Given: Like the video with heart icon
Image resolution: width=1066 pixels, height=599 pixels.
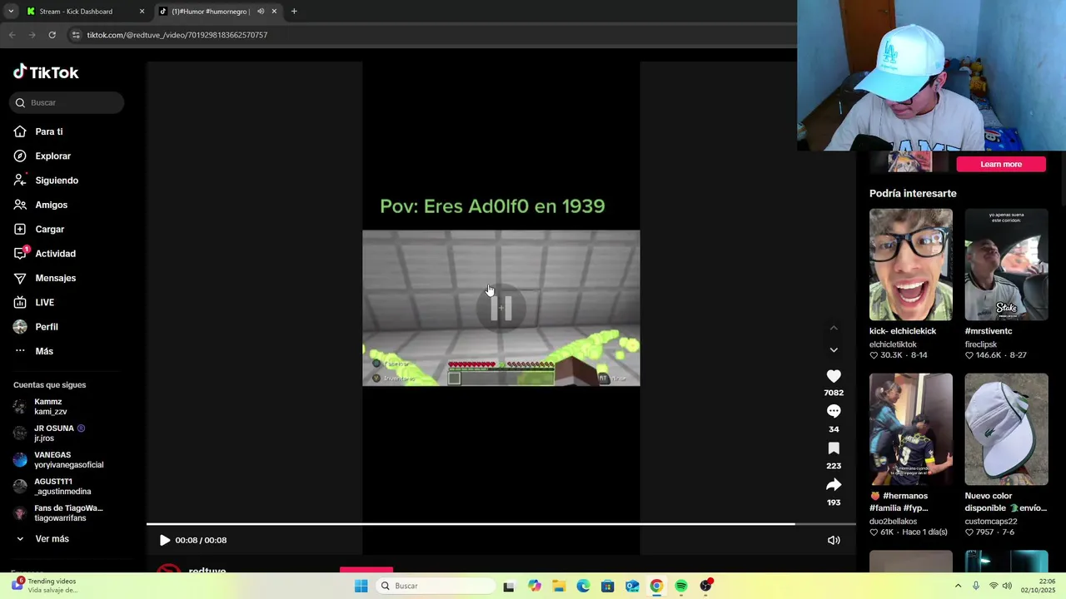Looking at the screenshot, I should (x=834, y=376).
